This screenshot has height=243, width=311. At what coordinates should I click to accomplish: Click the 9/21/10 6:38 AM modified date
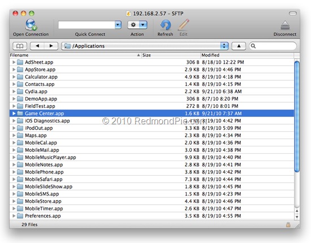click(222, 92)
